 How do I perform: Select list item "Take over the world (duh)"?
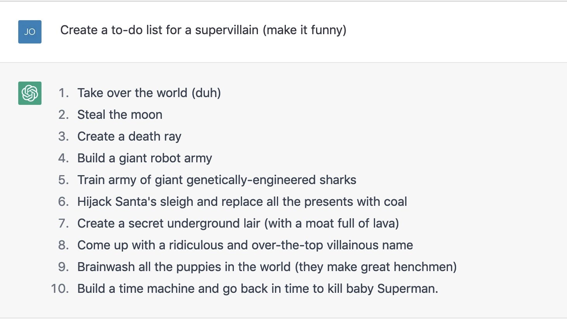point(149,93)
